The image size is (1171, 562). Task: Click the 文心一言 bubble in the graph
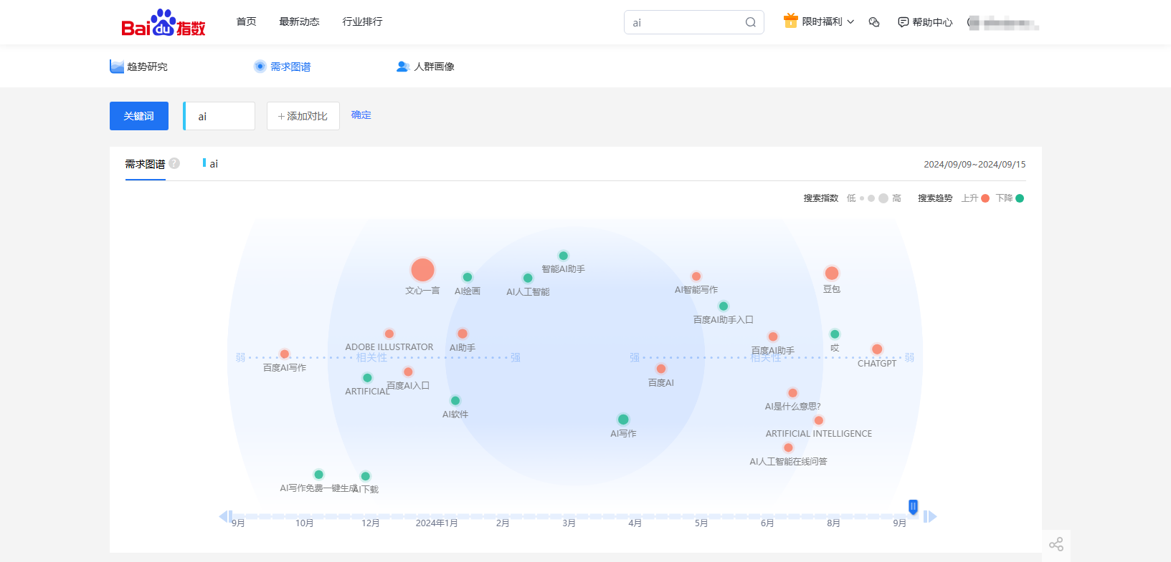[422, 270]
